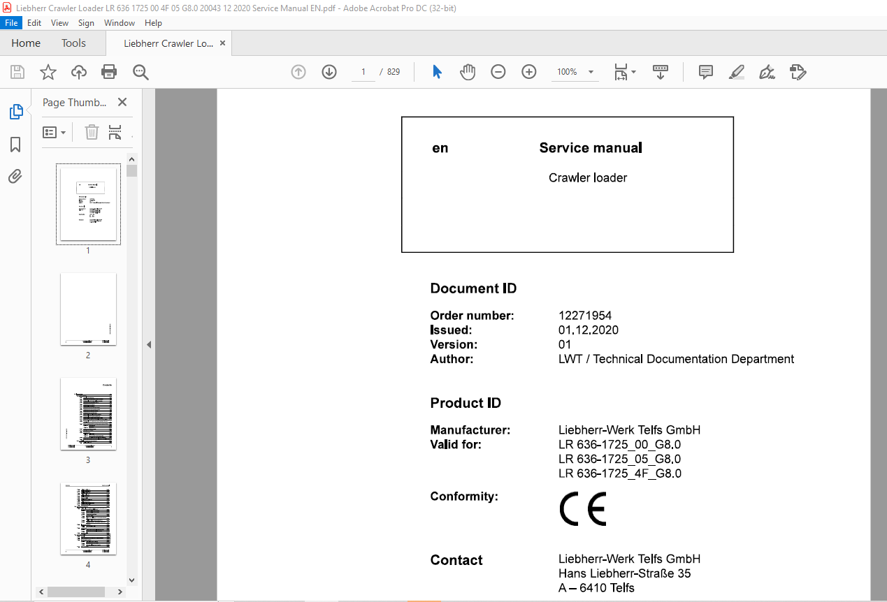Viewport: 887px width, 602px height.
Task: Switch to the Home tab
Action: (x=26, y=43)
